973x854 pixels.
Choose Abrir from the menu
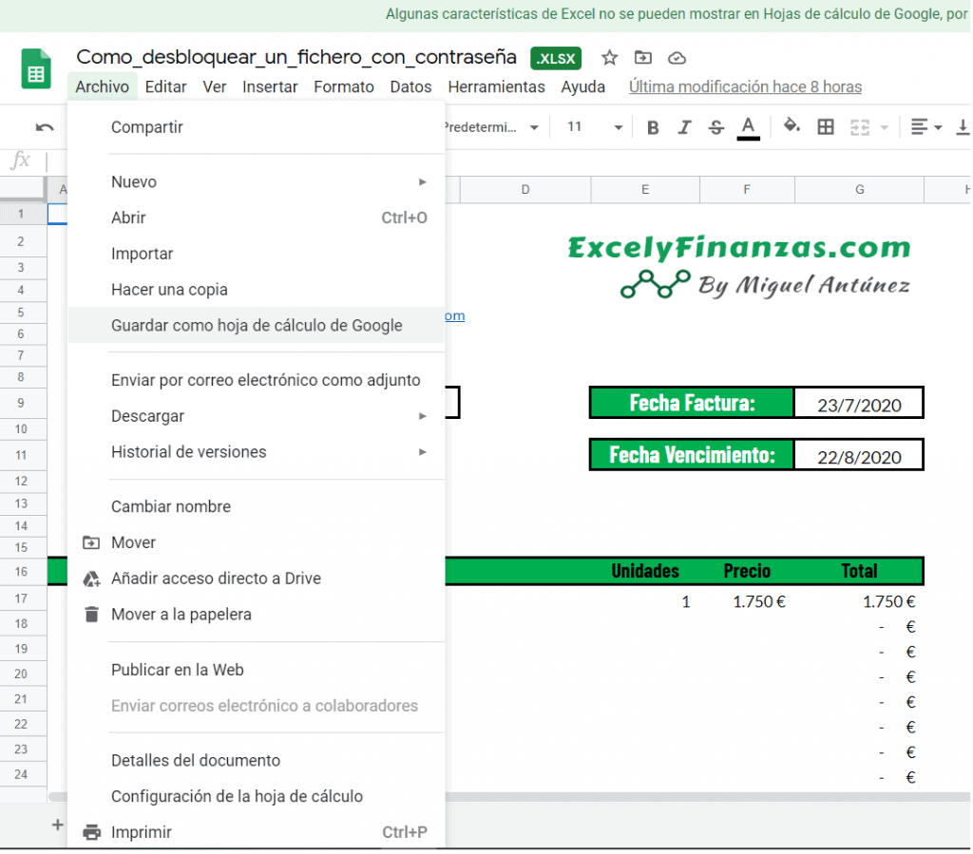pyautogui.click(x=257, y=218)
